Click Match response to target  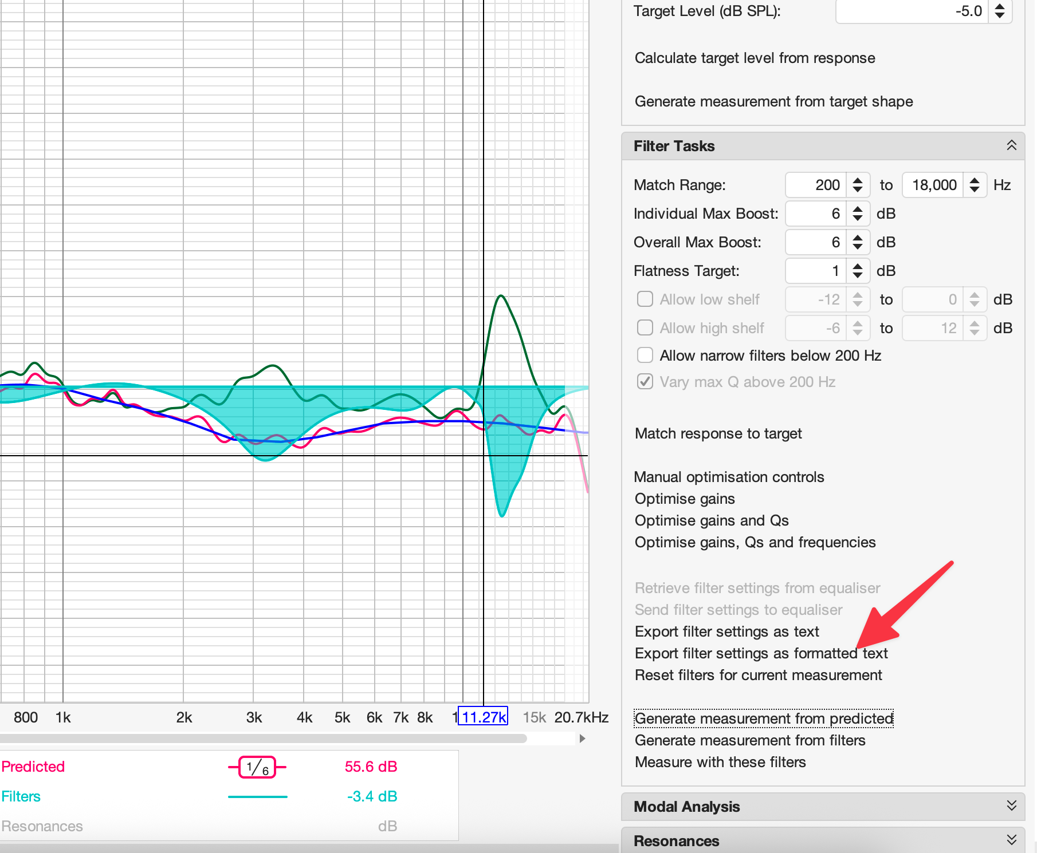(718, 433)
